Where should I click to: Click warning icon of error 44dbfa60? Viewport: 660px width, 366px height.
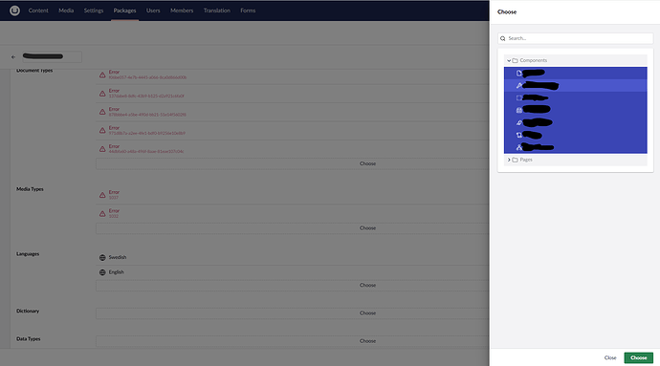[102, 149]
